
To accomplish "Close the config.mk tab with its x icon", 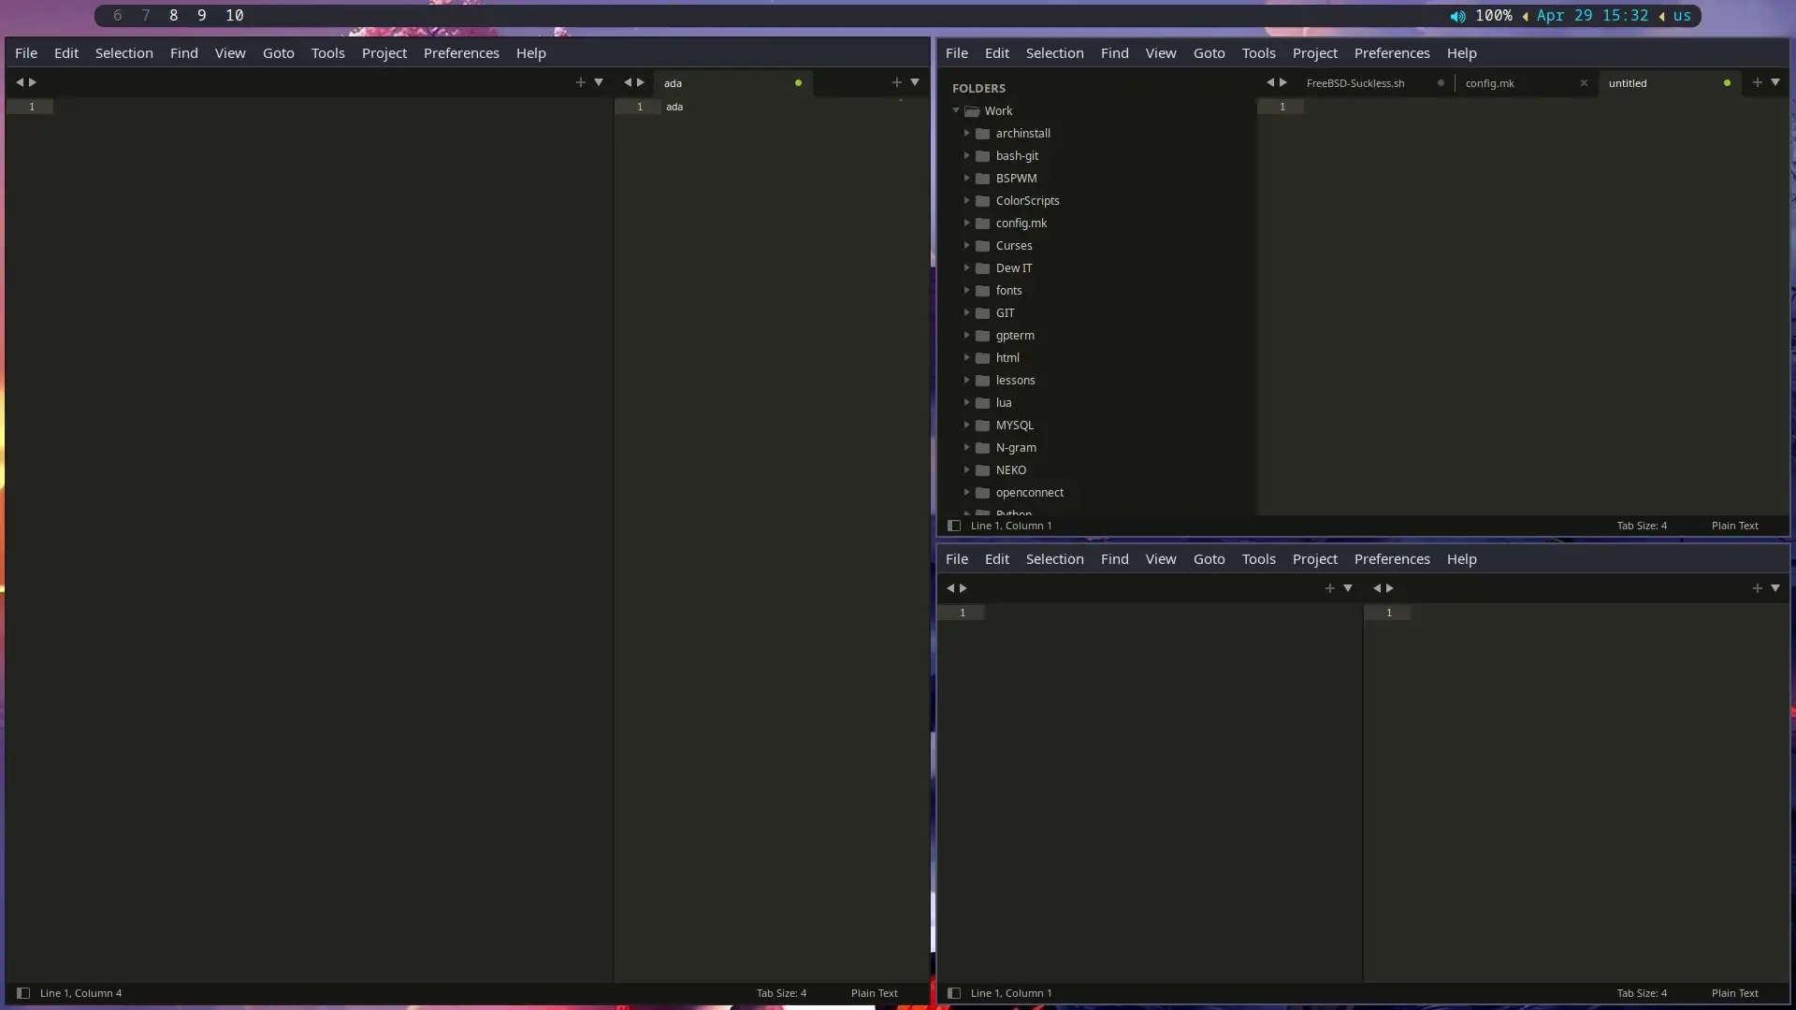I will [1584, 83].
